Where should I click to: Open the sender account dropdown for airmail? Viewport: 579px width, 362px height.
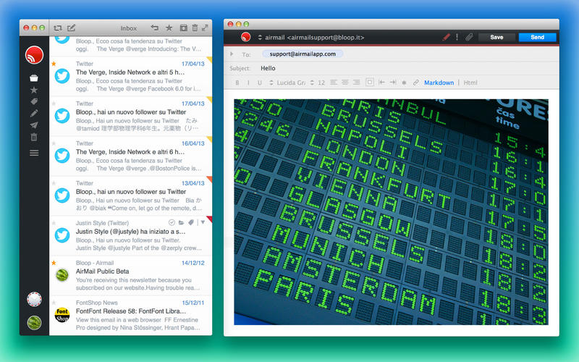(x=260, y=38)
